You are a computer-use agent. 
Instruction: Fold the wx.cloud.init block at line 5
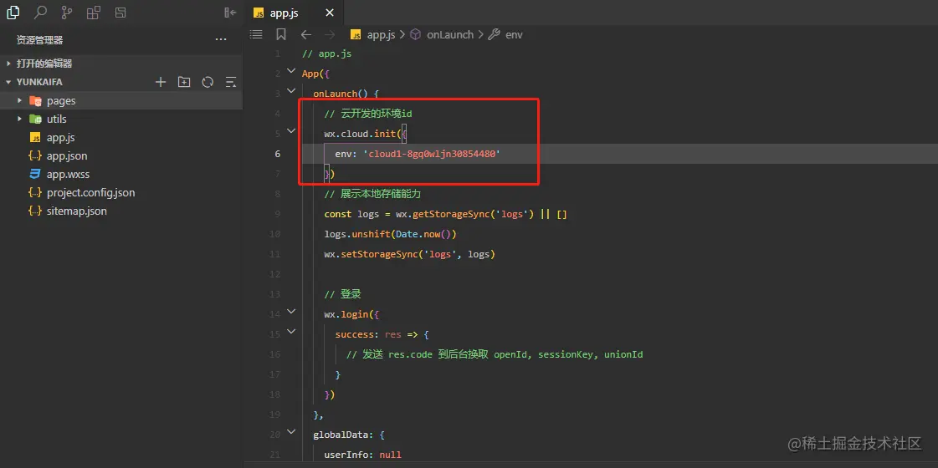[290, 131]
